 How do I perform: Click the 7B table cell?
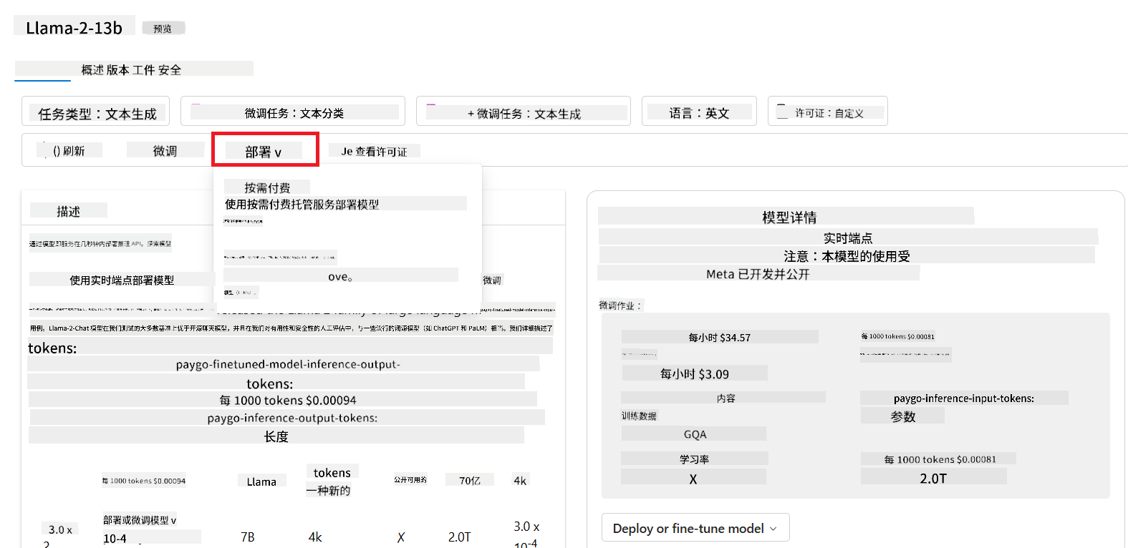click(248, 537)
